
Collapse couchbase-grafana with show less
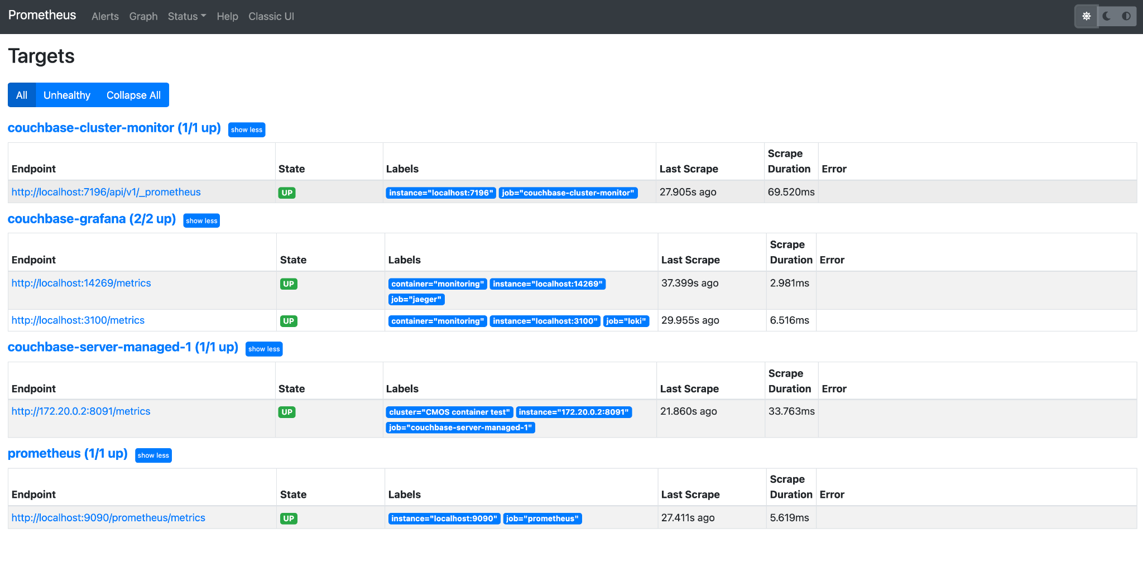(x=201, y=220)
